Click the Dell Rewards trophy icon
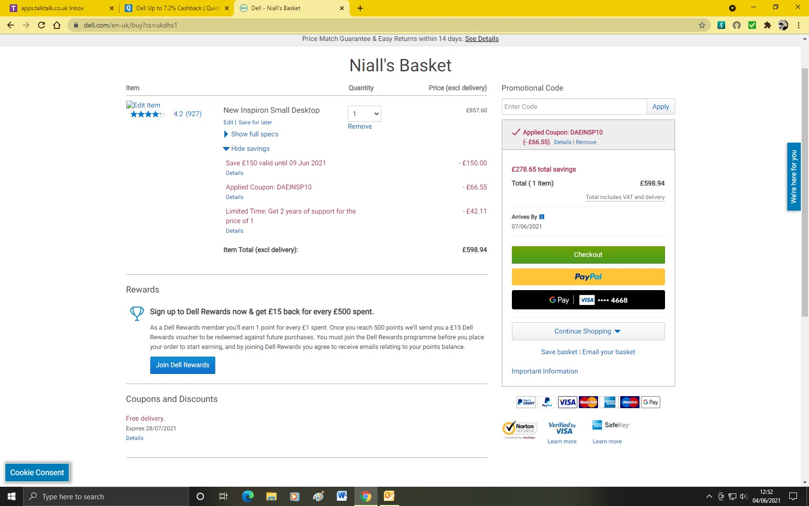Viewport: 809px width, 506px height. pos(137,313)
